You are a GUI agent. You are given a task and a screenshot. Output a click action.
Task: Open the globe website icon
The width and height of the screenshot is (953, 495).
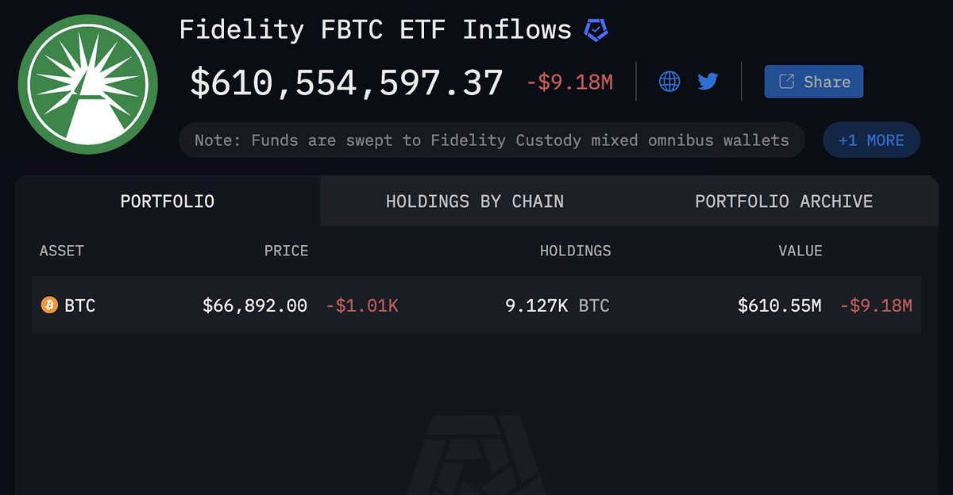point(669,81)
